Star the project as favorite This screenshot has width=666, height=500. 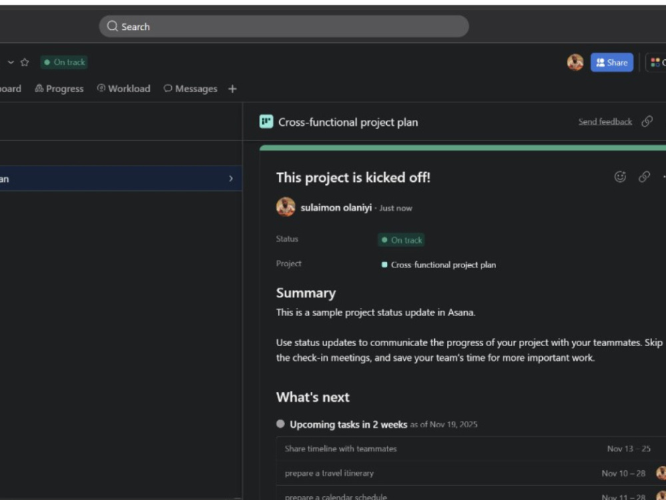tap(25, 62)
